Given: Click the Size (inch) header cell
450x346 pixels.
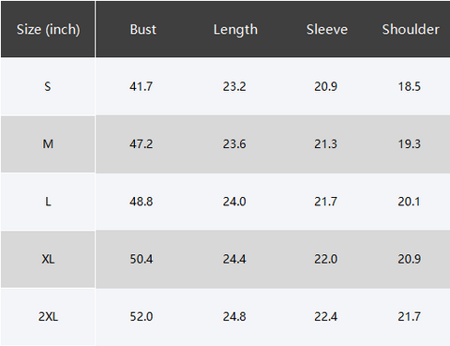Looking at the screenshot, I should click(x=48, y=29).
